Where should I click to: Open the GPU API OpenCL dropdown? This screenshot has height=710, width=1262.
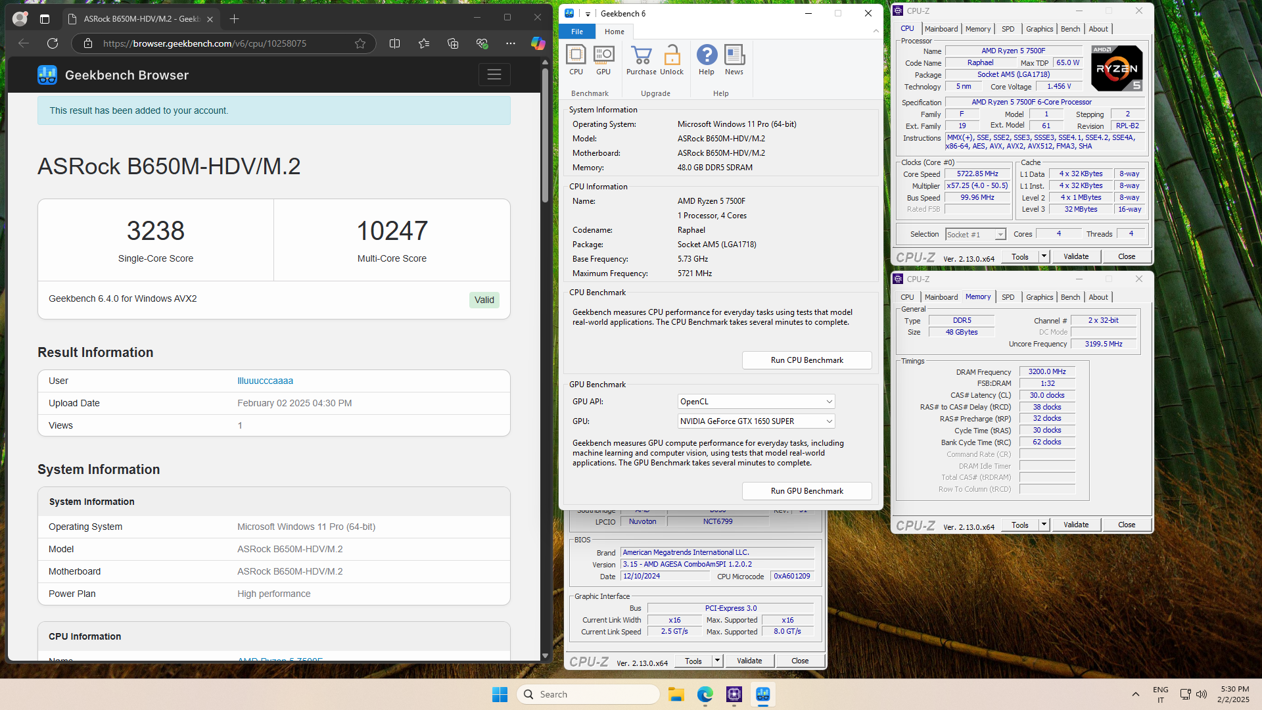757,402
